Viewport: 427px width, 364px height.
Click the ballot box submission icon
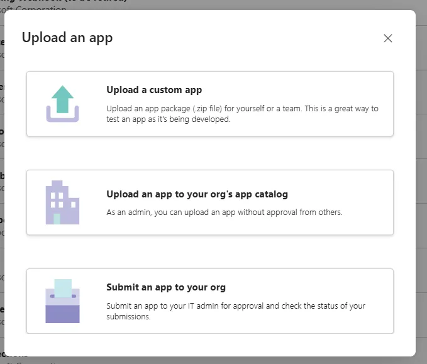click(x=62, y=301)
